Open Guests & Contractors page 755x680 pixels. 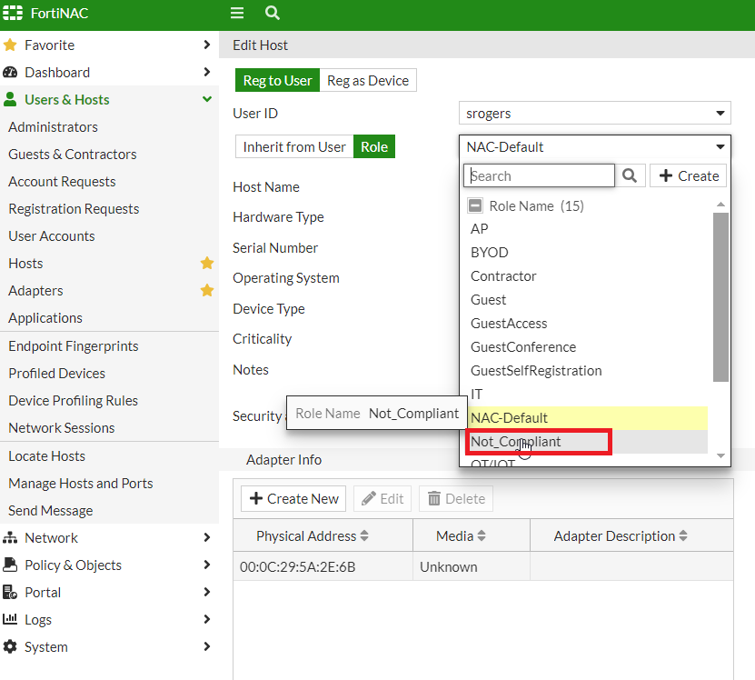(73, 155)
